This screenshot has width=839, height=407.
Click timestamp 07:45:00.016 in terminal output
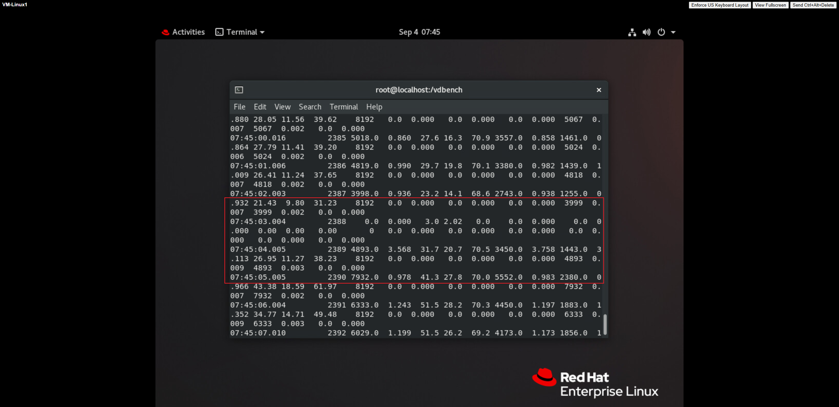pos(258,138)
